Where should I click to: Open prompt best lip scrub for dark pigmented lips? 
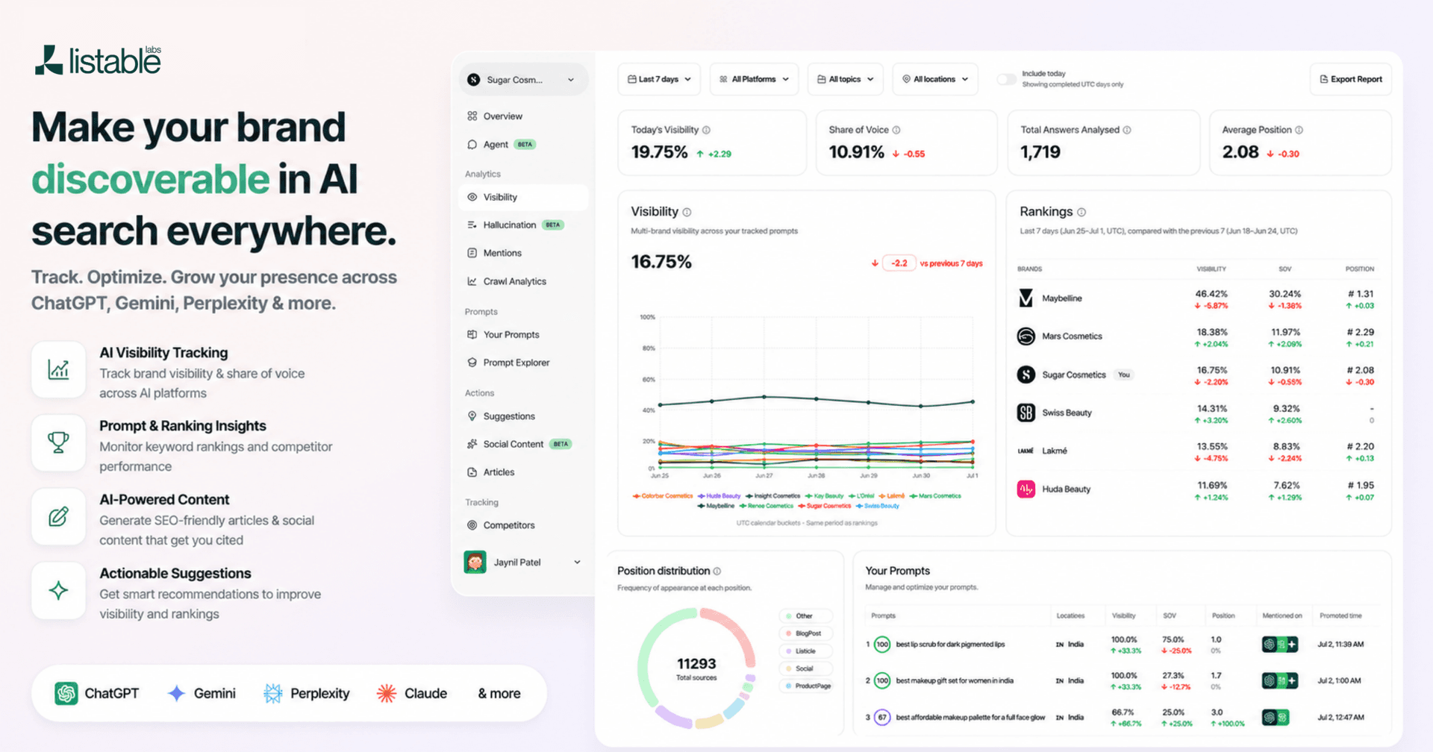[950, 645]
